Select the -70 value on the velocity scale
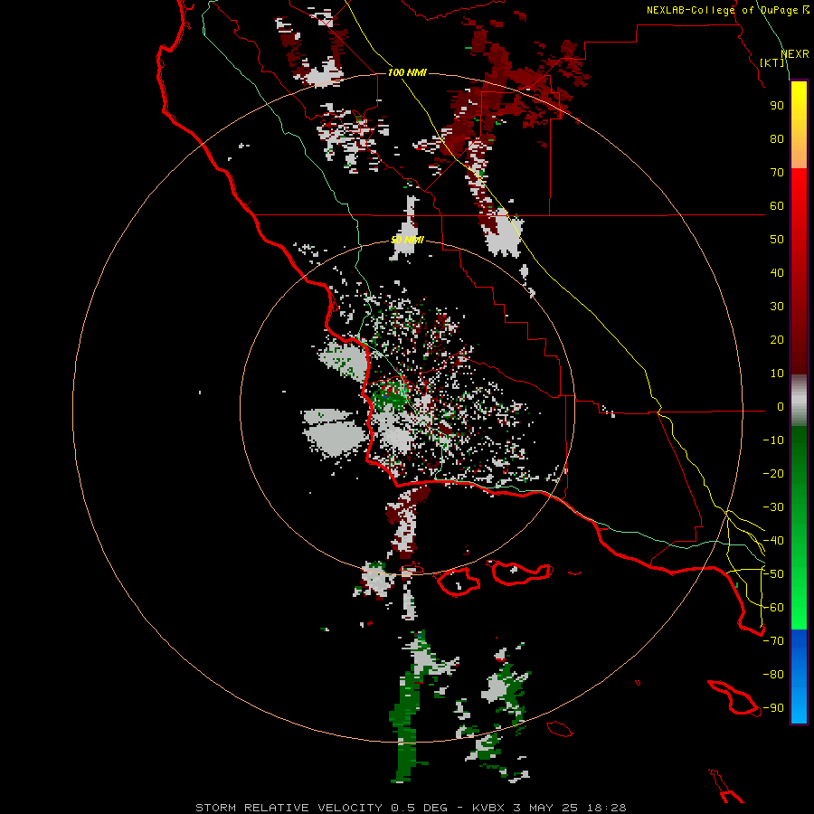 click(x=773, y=641)
